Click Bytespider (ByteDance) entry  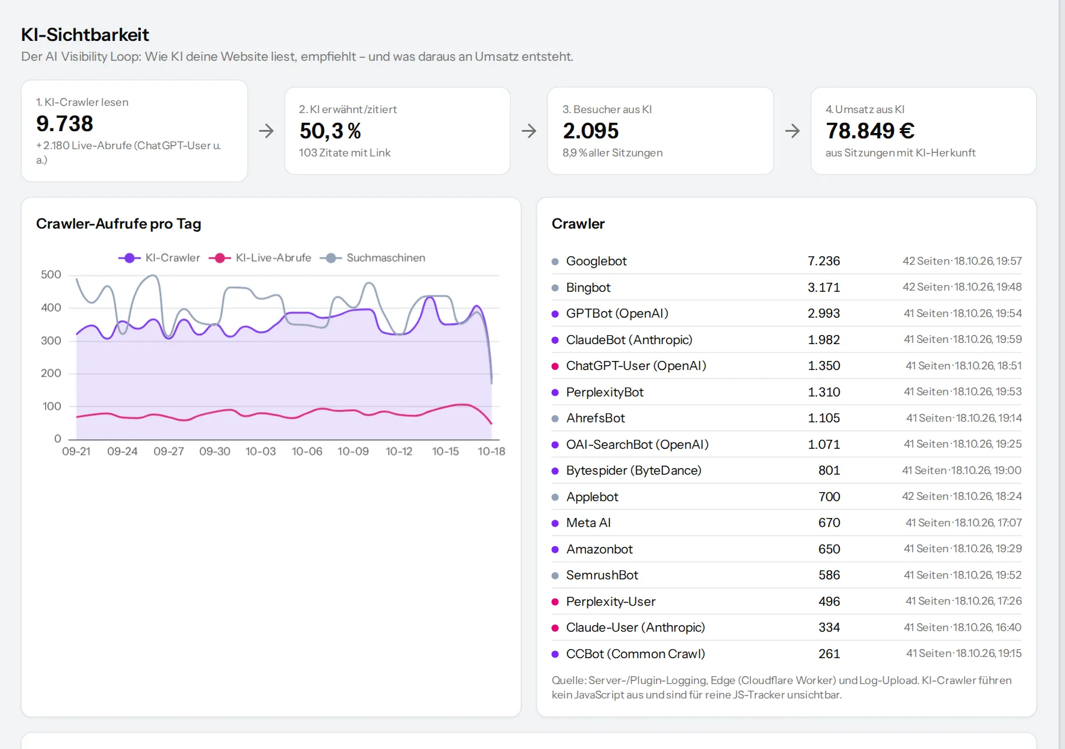786,470
